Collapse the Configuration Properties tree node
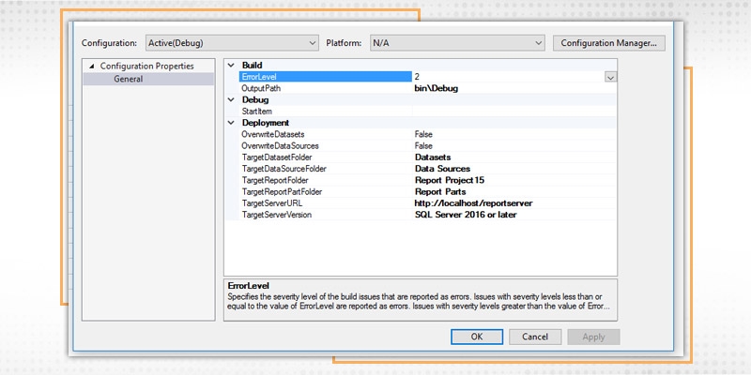This screenshot has width=751, height=375. click(92, 67)
